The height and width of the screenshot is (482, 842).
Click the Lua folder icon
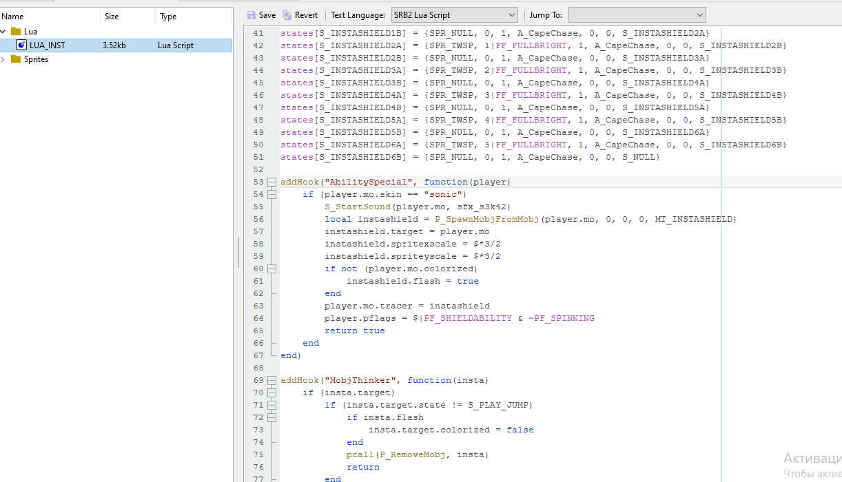coord(16,32)
